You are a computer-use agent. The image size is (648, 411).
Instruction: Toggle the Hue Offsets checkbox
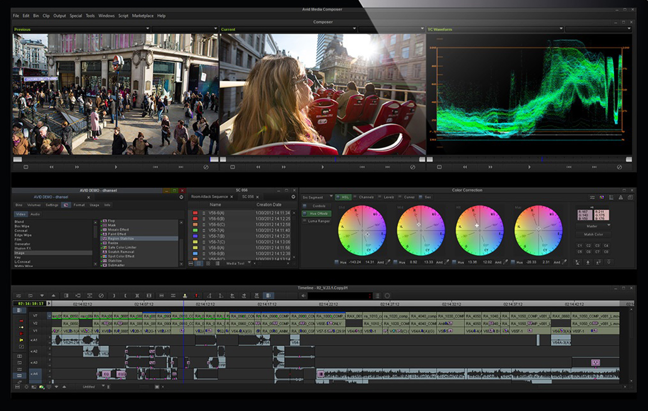[x=305, y=214]
